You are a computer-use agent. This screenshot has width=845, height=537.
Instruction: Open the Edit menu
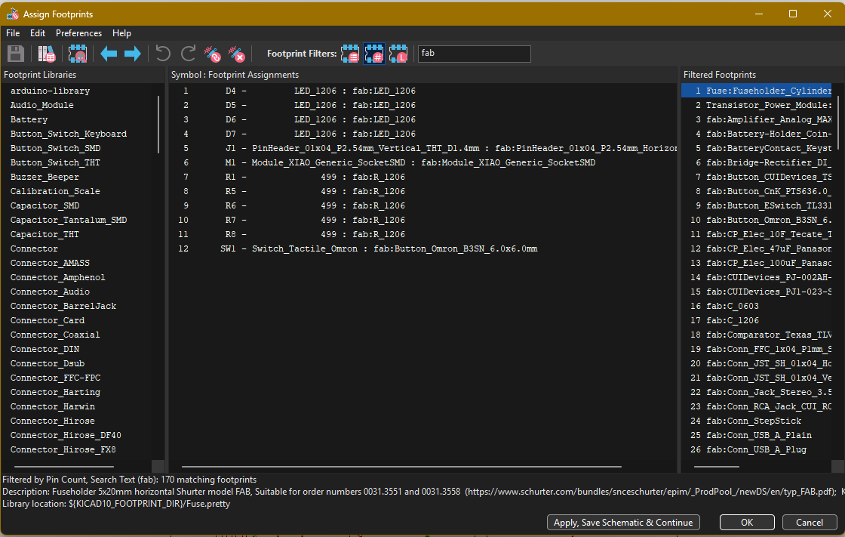[38, 33]
